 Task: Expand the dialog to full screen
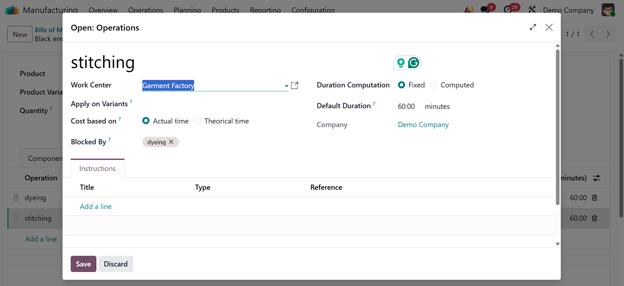point(533,27)
